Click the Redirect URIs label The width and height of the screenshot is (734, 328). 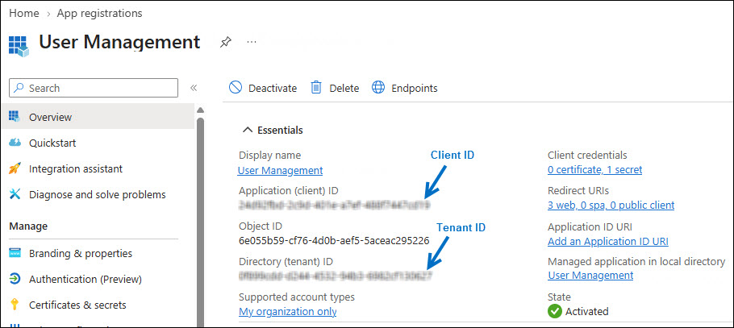(578, 190)
